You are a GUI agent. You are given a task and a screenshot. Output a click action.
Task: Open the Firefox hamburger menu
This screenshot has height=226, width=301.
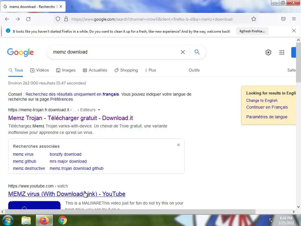pyautogui.click(x=294, y=19)
